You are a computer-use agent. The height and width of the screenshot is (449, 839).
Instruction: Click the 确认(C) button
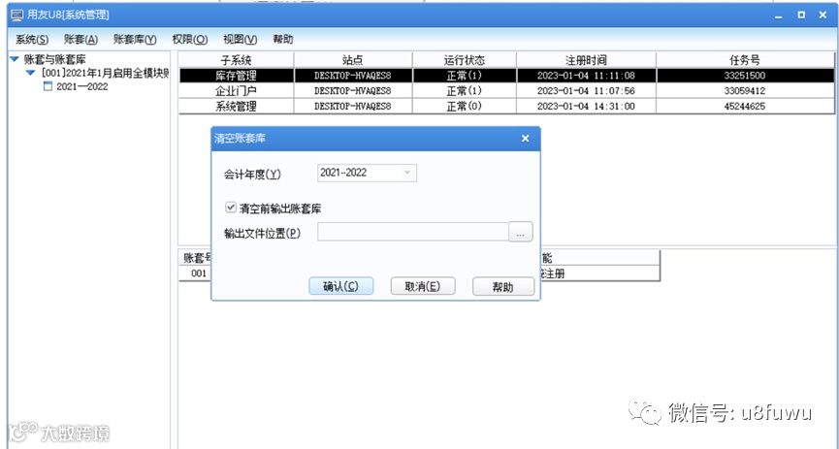[340, 286]
